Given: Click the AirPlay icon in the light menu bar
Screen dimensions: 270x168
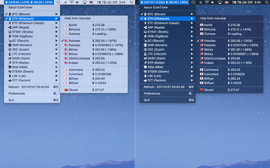Looking at the screenshot, I should click(84, 2).
